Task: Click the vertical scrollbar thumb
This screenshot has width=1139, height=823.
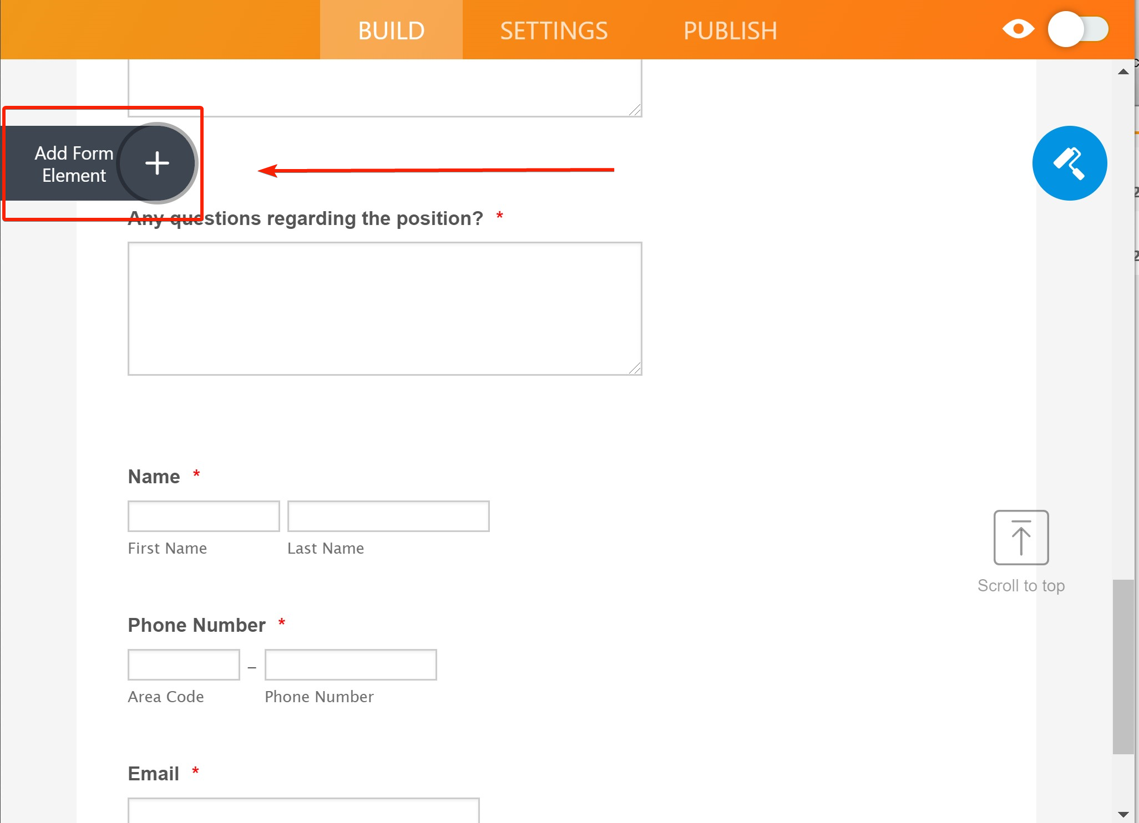Action: 1123,667
